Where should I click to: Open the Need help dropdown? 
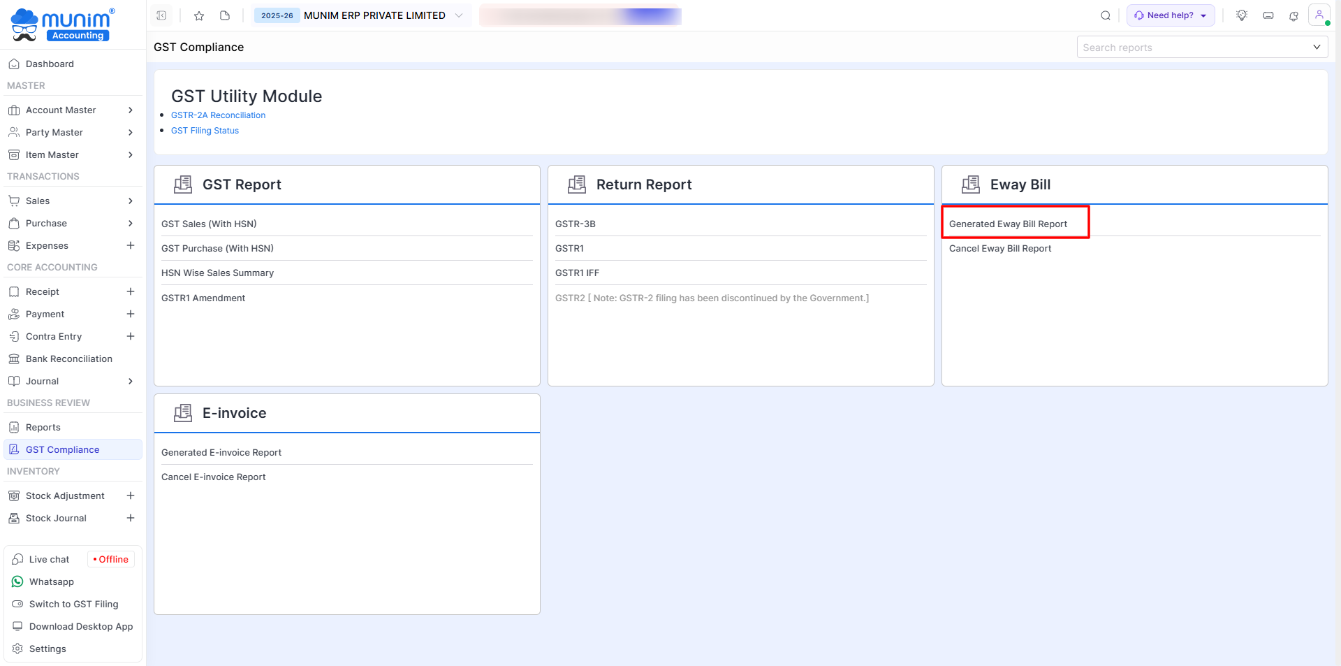click(1171, 15)
